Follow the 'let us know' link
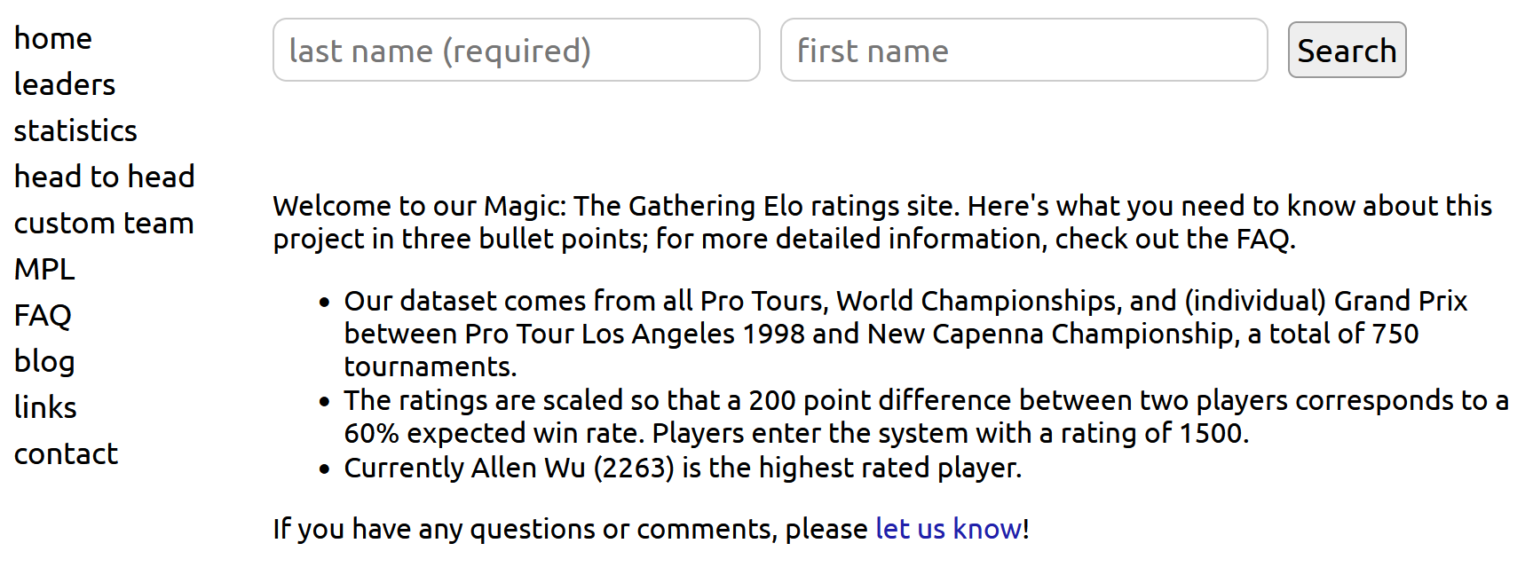The height and width of the screenshot is (567, 1533). click(x=949, y=530)
